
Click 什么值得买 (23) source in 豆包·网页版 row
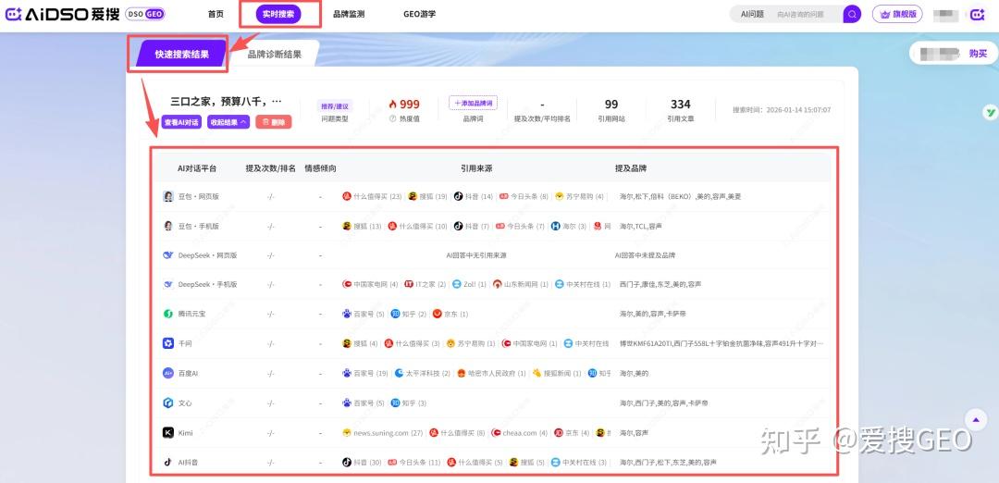click(x=372, y=196)
